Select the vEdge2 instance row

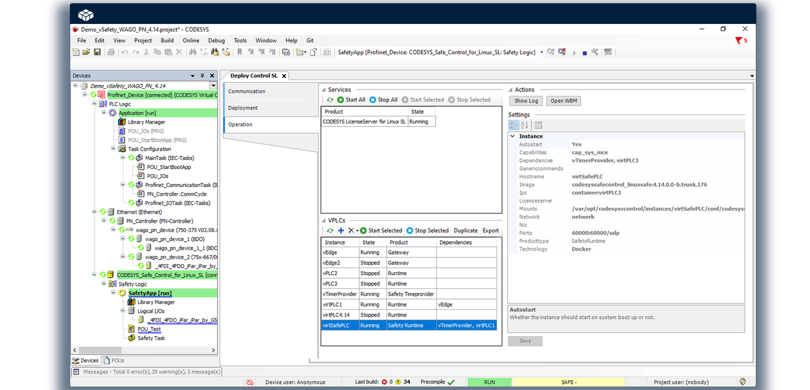coord(409,262)
